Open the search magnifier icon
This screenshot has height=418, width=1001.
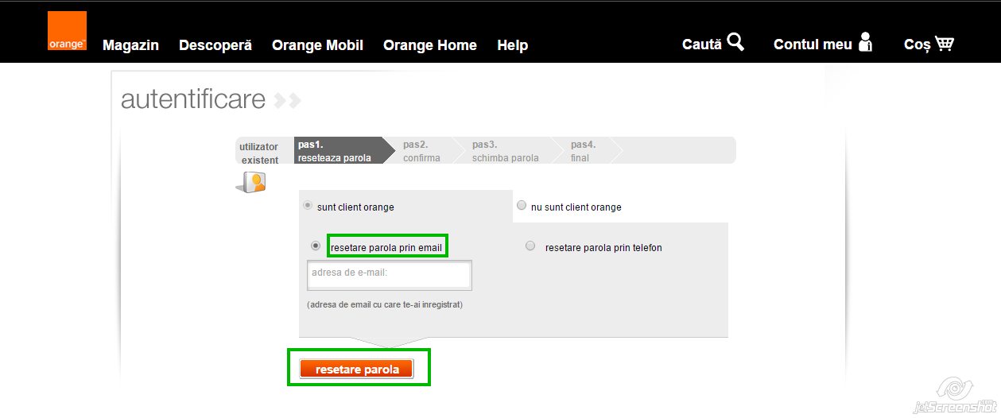tap(735, 42)
